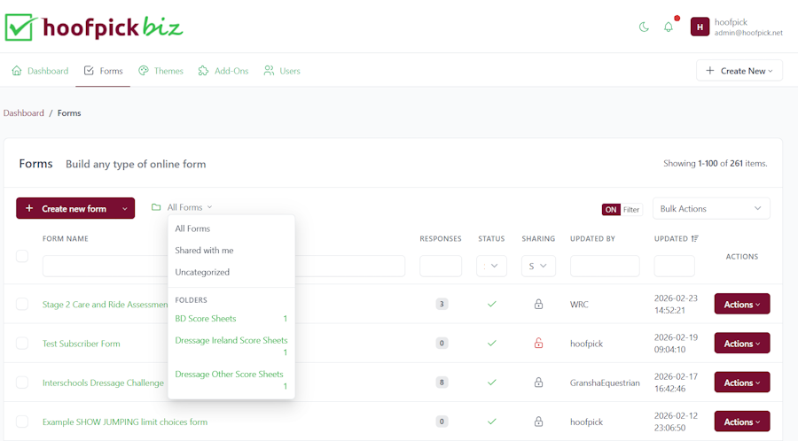This screenshot has width=798, height=441.
Task: Click the Responses filter field
Action: pos(441,266)
